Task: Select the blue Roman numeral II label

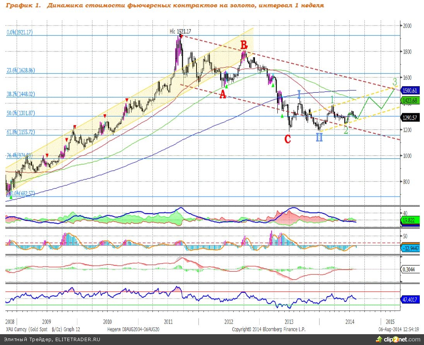Action: pyautogui.click(x=319, y=137)
